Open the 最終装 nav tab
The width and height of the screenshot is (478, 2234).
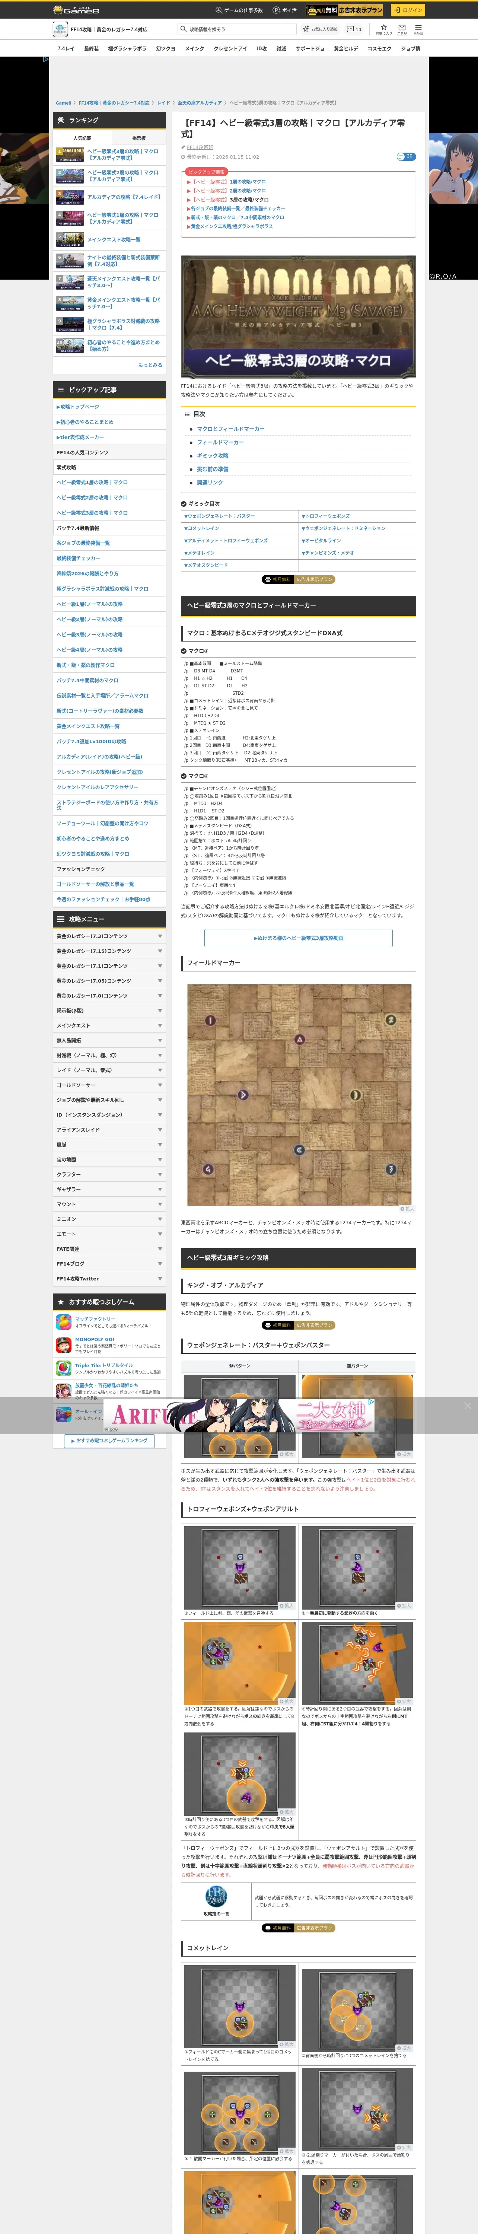point(91,48)
